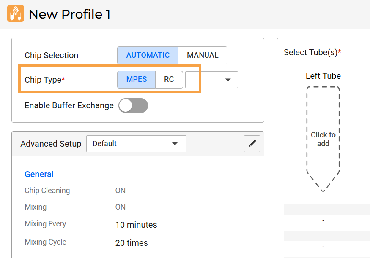Select AUTOMATIC chip selection
370x258 pixels.
pos(148,55)
